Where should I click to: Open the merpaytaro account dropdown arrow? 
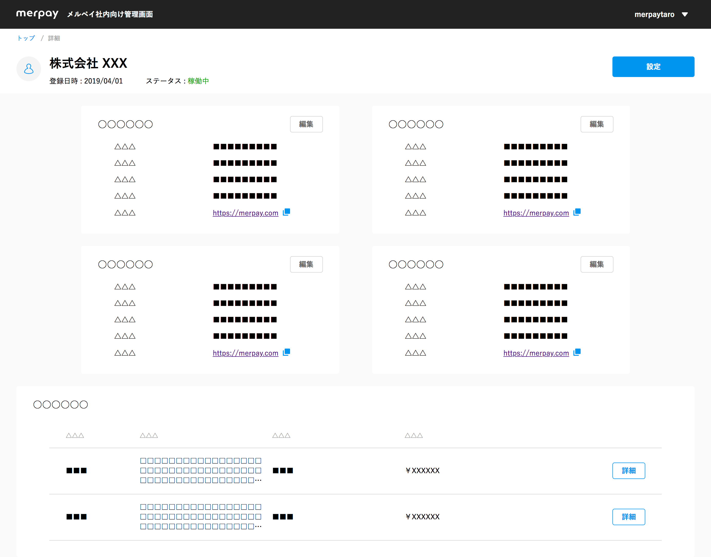tap(685, 14)
